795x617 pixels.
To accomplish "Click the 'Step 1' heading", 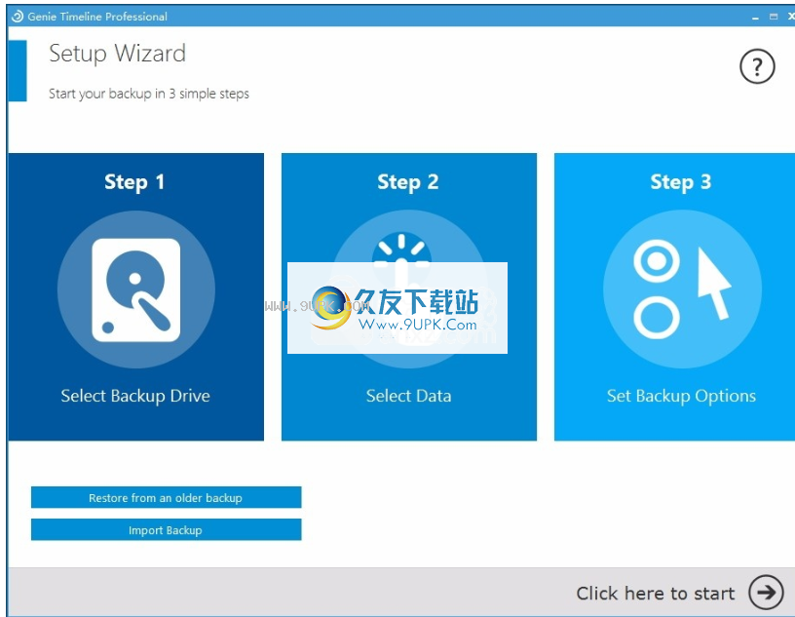I will 134,181.
